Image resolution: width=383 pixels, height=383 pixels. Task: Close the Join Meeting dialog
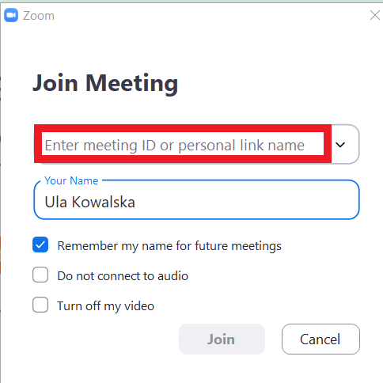[x=375, y=15]
